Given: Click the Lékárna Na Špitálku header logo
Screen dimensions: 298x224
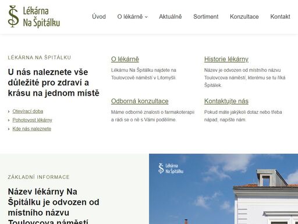Looking at the screenshot, I should [34, 16].
